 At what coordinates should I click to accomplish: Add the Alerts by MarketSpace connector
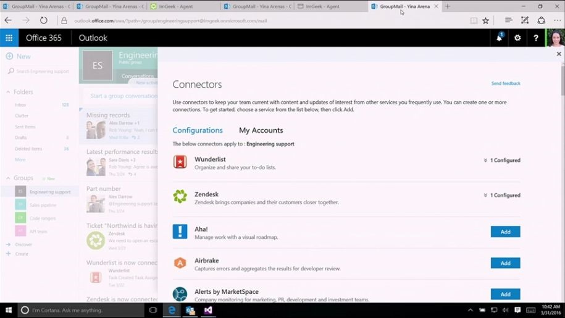[x=505, y=295]
